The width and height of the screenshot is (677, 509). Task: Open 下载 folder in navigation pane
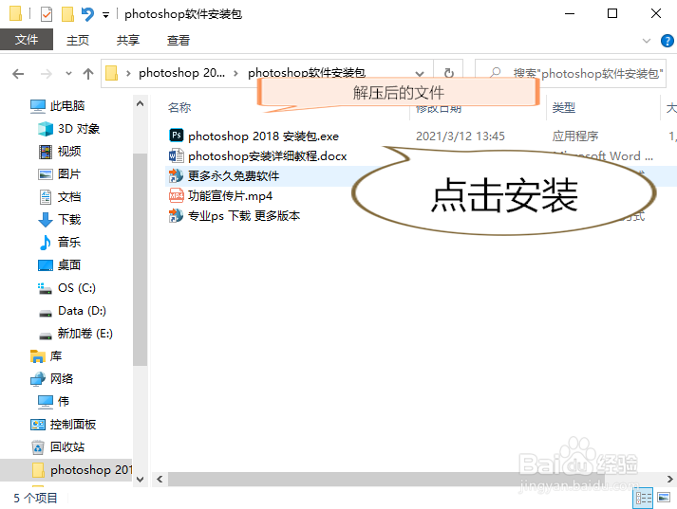(x=69, y=219)
